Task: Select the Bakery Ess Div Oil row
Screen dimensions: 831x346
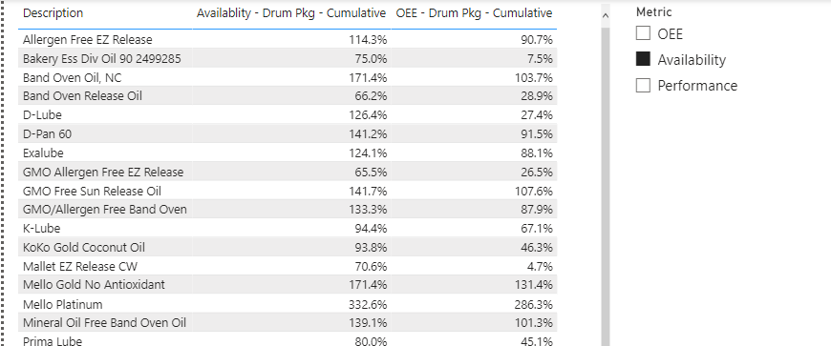Action: point(288,58)
